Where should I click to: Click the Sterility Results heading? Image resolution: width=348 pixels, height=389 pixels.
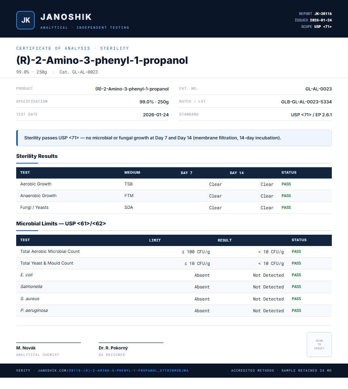point(37,156)
